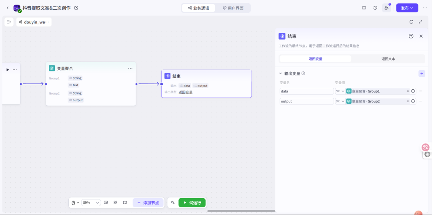Switch to the 业务逻辑 tab

pyautogui.click(x=199, y=8)
